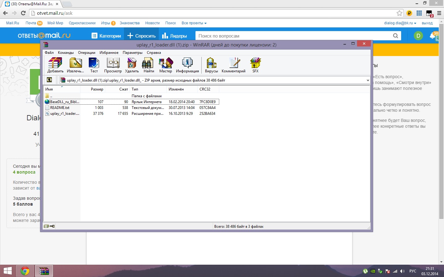Reload the page with the refresh icon
The width and height of the screenshot is (444, 277).
pyautogui.click(x=23, y=13)
